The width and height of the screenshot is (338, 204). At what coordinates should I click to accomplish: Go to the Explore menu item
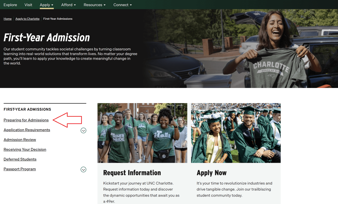click(x=10, y=5)
